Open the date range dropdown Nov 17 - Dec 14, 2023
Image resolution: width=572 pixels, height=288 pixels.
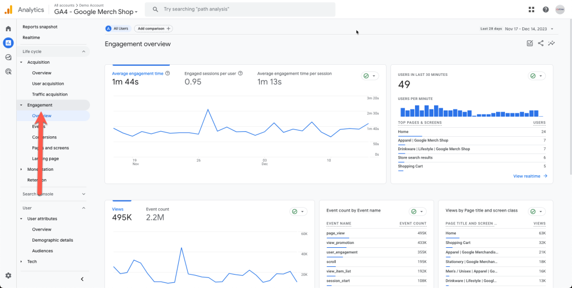pos(530,29)
